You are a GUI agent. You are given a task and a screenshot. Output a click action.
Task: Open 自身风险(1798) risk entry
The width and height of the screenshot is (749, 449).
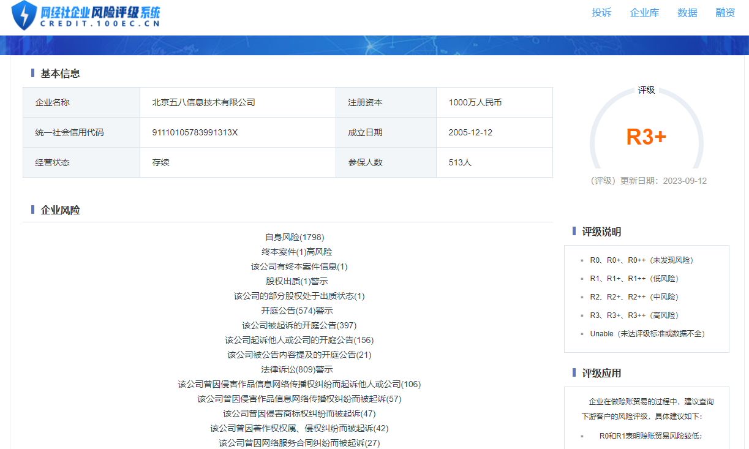click(295, 237)
